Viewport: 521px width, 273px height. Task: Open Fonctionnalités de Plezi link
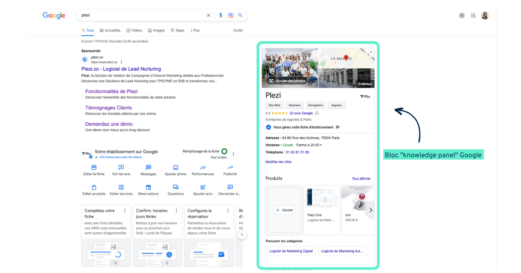[x=112, y=91]
